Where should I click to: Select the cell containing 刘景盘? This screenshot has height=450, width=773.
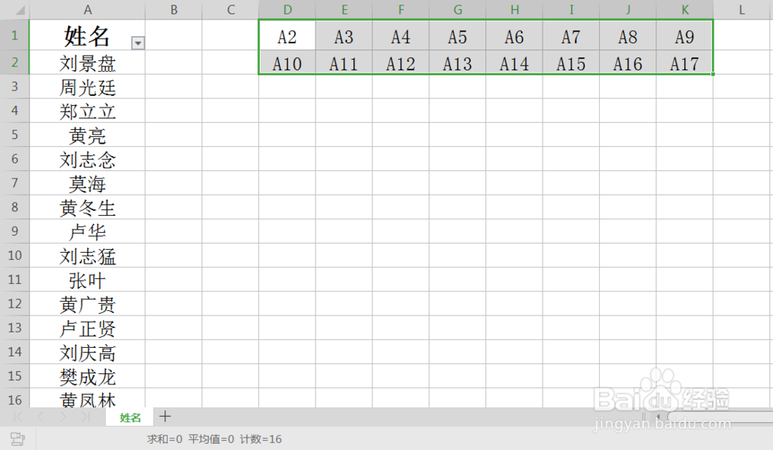87,63
